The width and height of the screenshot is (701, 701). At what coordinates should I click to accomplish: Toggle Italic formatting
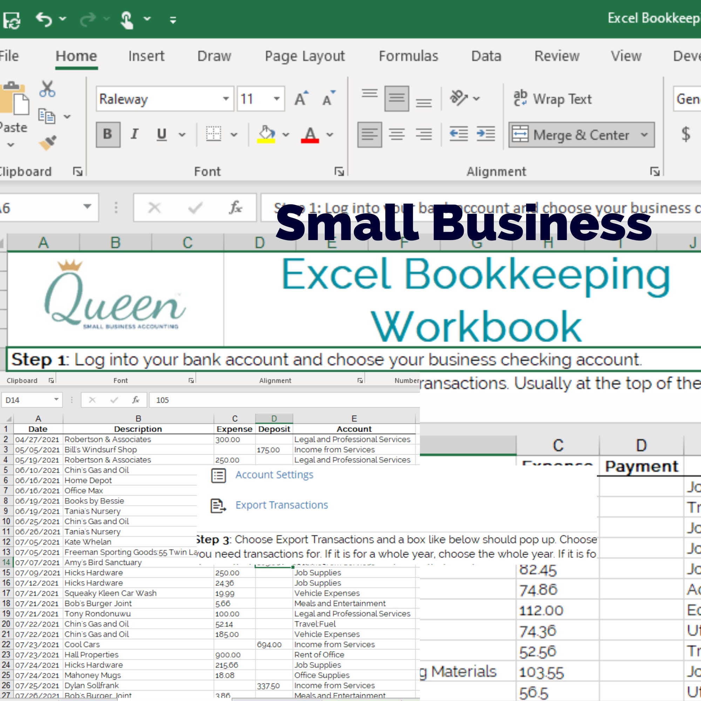tap(135, 135)
